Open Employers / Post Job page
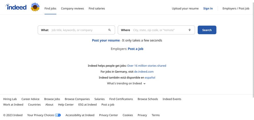 coord(236,8)
